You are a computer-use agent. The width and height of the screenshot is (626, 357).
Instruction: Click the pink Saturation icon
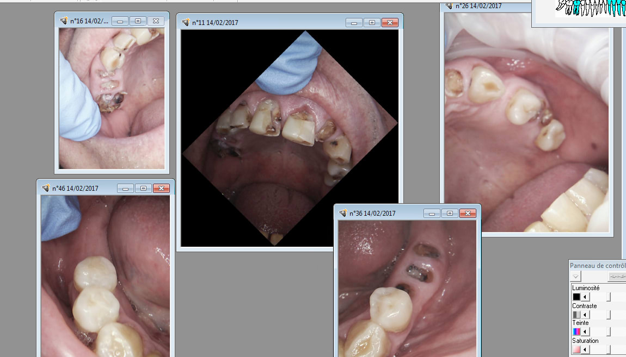pyautogui.click(x=576, y=349)
